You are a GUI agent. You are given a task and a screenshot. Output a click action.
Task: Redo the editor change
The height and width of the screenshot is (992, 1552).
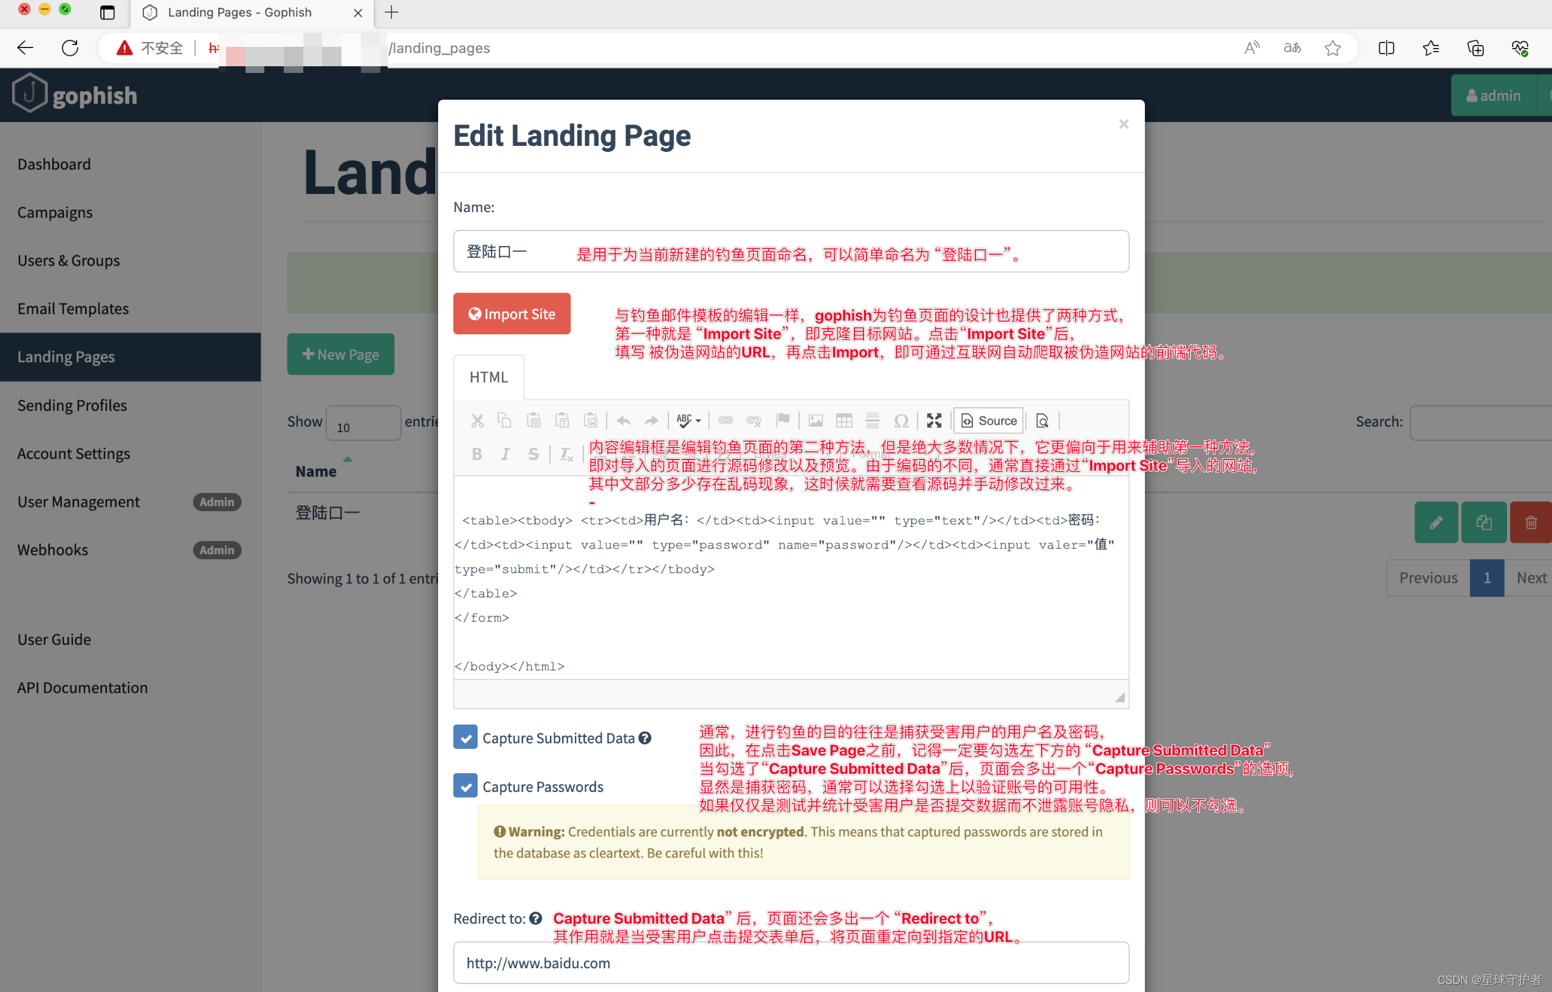tap(651, 421)
